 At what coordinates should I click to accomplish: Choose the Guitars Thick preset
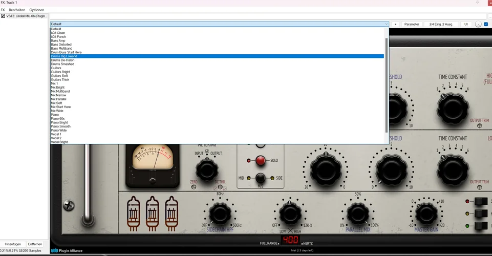217,80
